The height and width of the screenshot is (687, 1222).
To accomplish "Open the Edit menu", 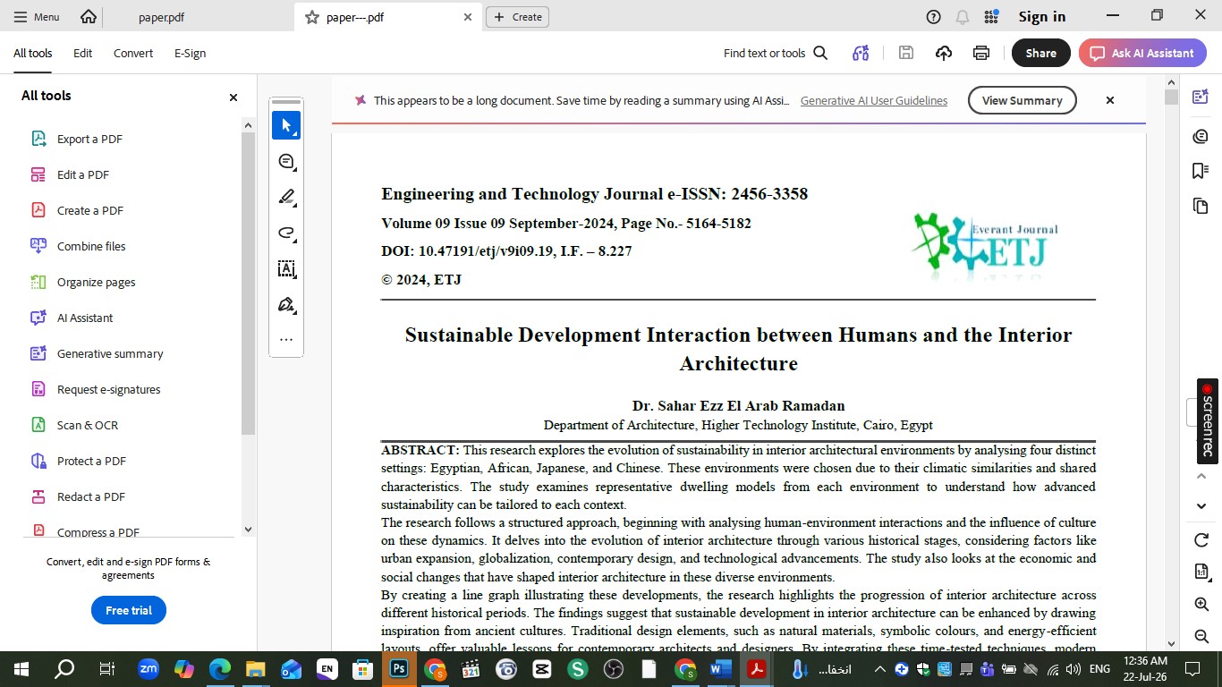I will (82, 53).
